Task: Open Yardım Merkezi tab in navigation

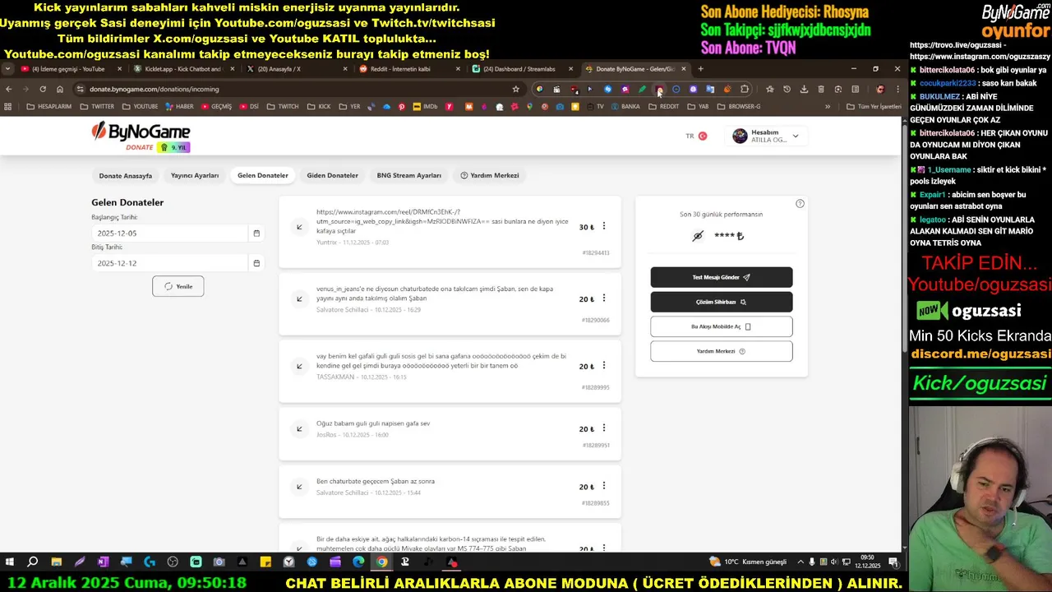Action: pyautogui.click(x=490, y=175)
